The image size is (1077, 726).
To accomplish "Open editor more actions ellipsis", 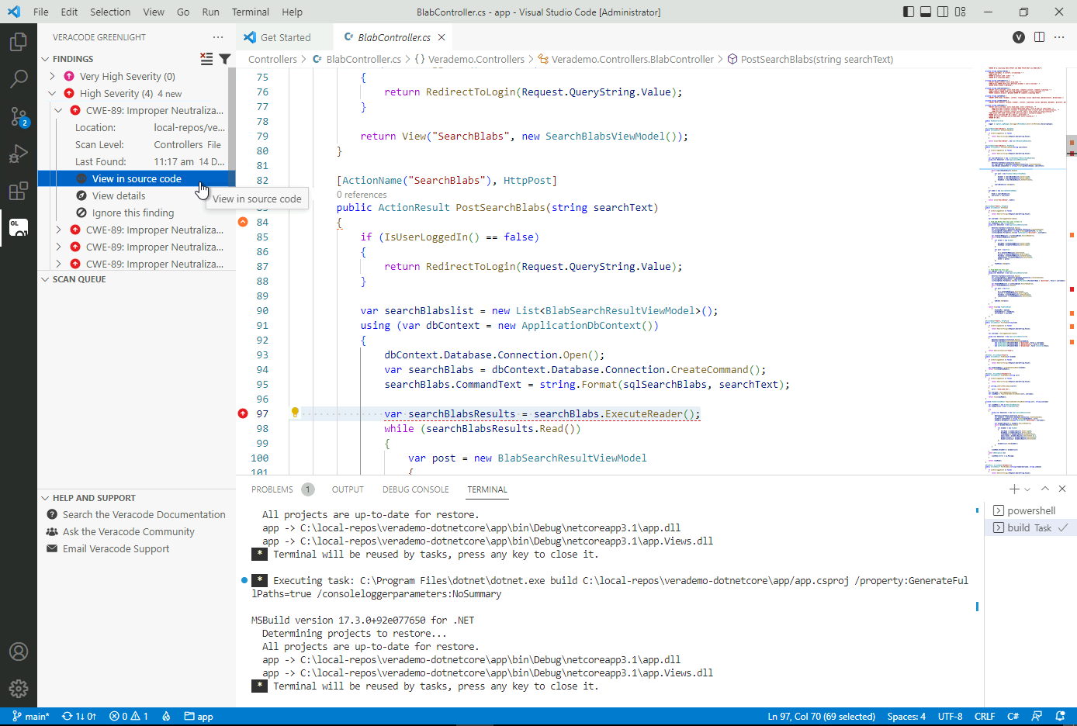I will coord(1060,37).
